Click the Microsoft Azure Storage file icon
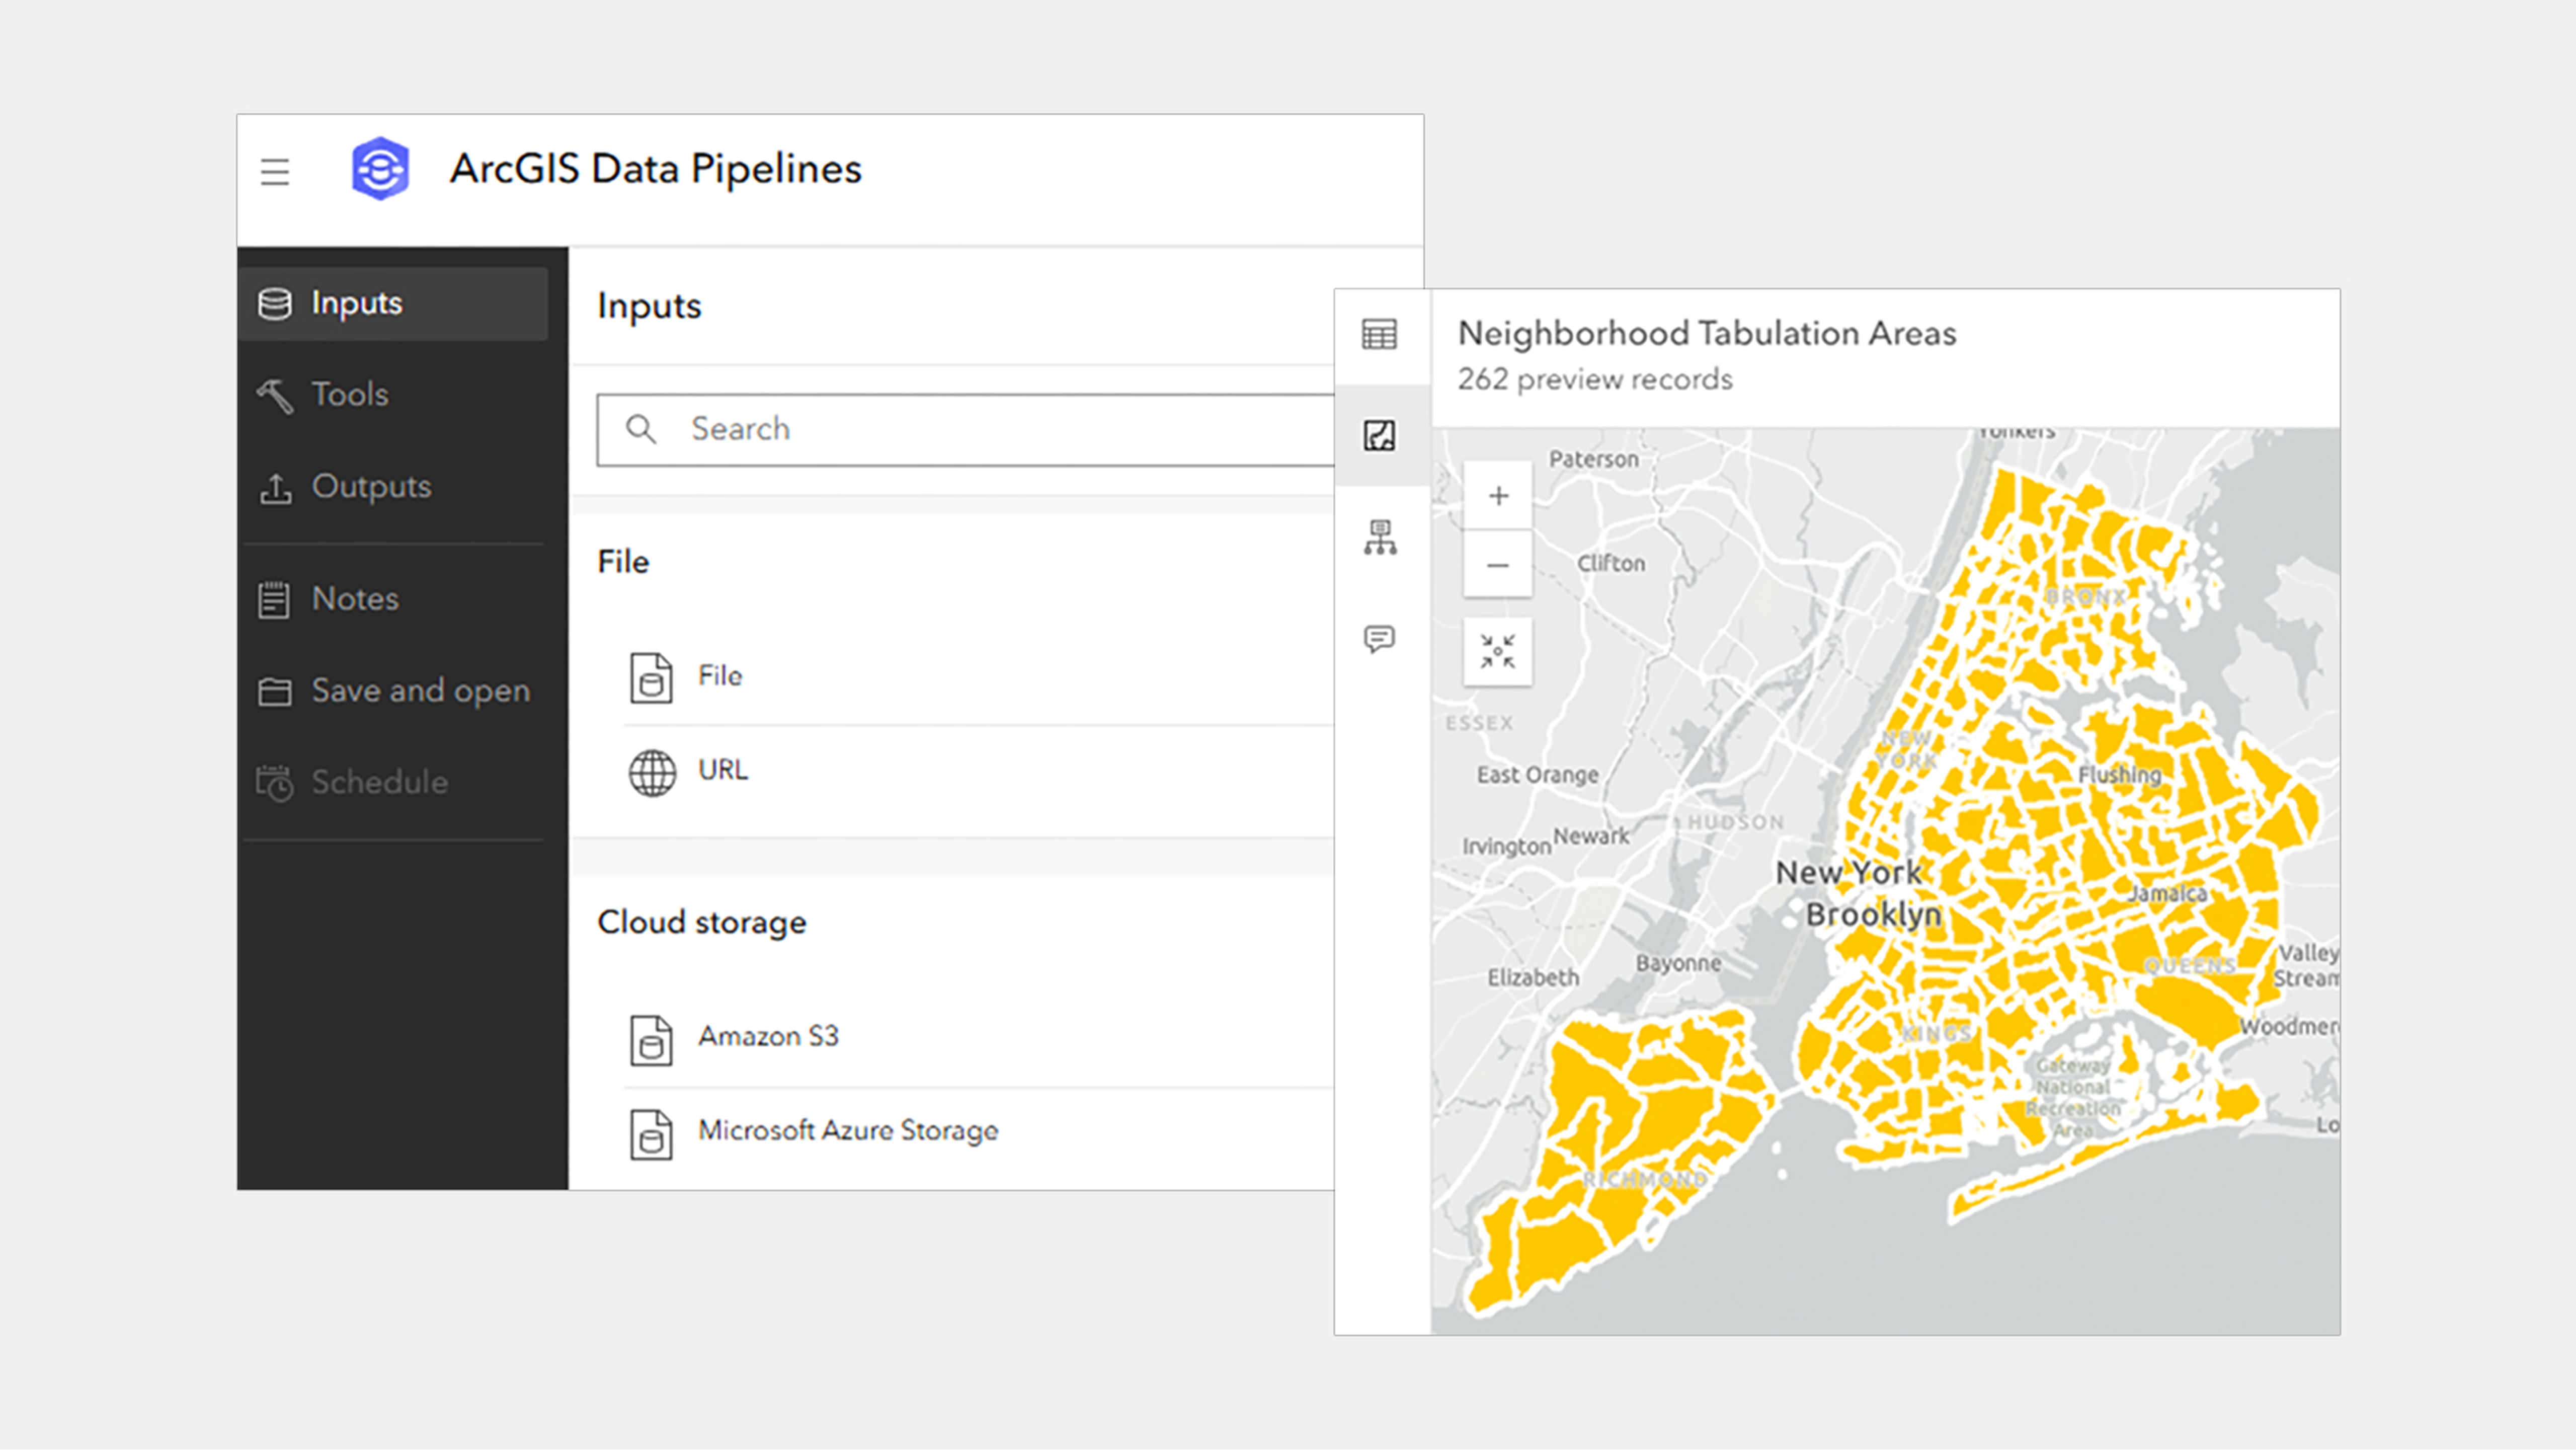The height and width of the screenshot is (1450, 2576). coord(651,1134)
